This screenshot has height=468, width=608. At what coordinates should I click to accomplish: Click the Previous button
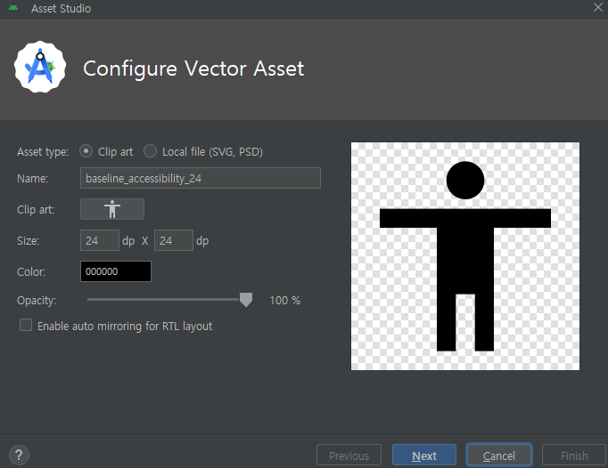tap(349, 456)
